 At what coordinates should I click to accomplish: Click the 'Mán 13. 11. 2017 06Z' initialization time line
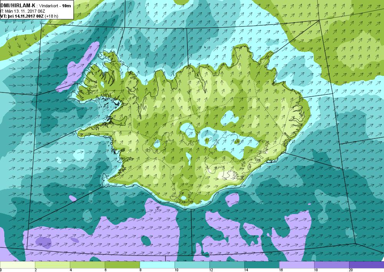(23, 11)
